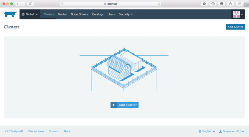Expand the Download CLI menu
Screen dimensions: 249x137
[x=234, y=131]
